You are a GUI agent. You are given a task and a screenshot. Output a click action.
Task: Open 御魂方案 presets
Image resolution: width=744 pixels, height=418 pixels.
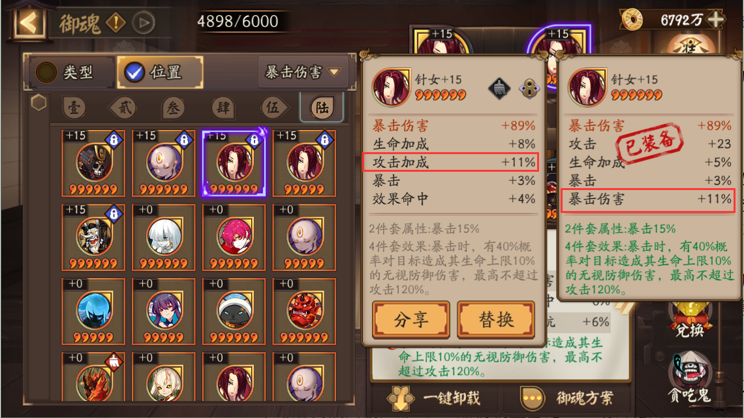click(x=566, y=398)
